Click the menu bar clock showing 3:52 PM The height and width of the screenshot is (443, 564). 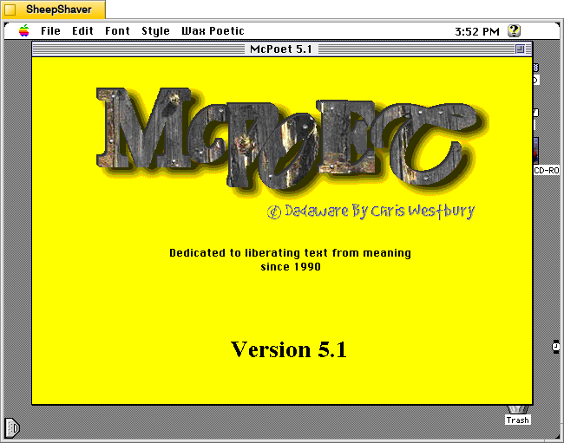477,31
